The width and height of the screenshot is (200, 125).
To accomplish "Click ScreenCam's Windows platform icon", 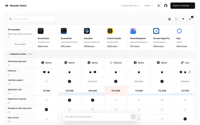I will (44, 72).
